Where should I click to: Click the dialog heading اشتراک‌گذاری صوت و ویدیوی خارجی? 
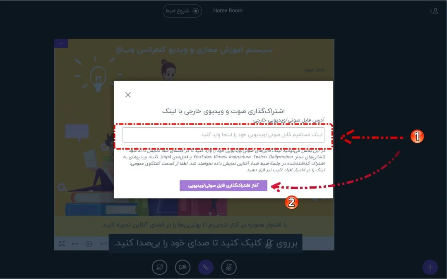pyautogui.click(x=223, y=111)
